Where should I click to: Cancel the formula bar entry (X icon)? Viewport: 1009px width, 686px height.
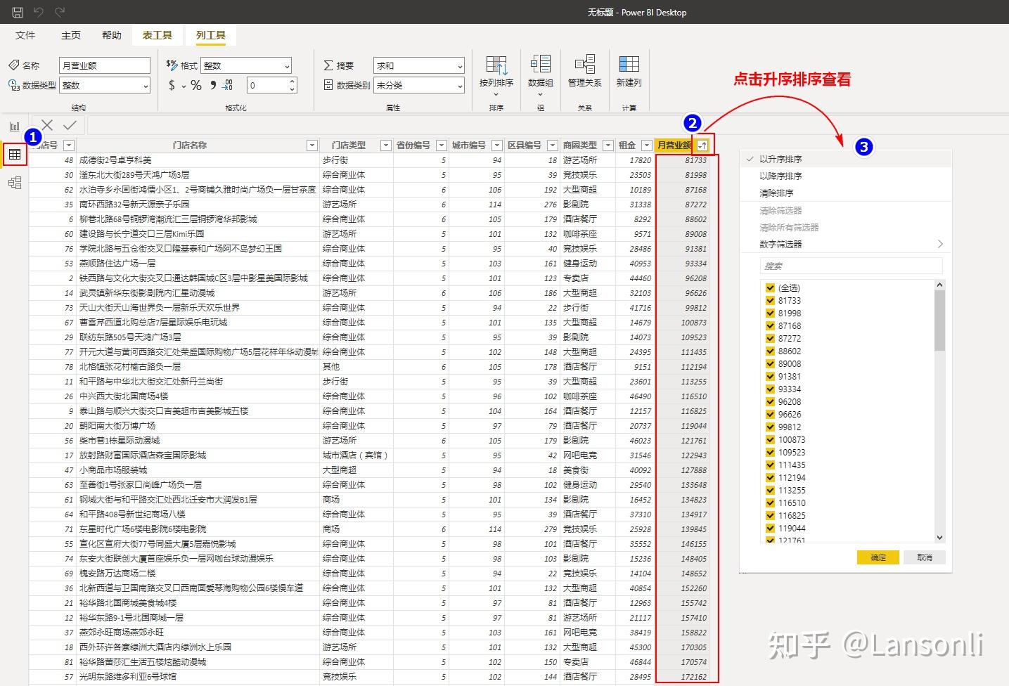pyautogui.click(x=47, y=125)
